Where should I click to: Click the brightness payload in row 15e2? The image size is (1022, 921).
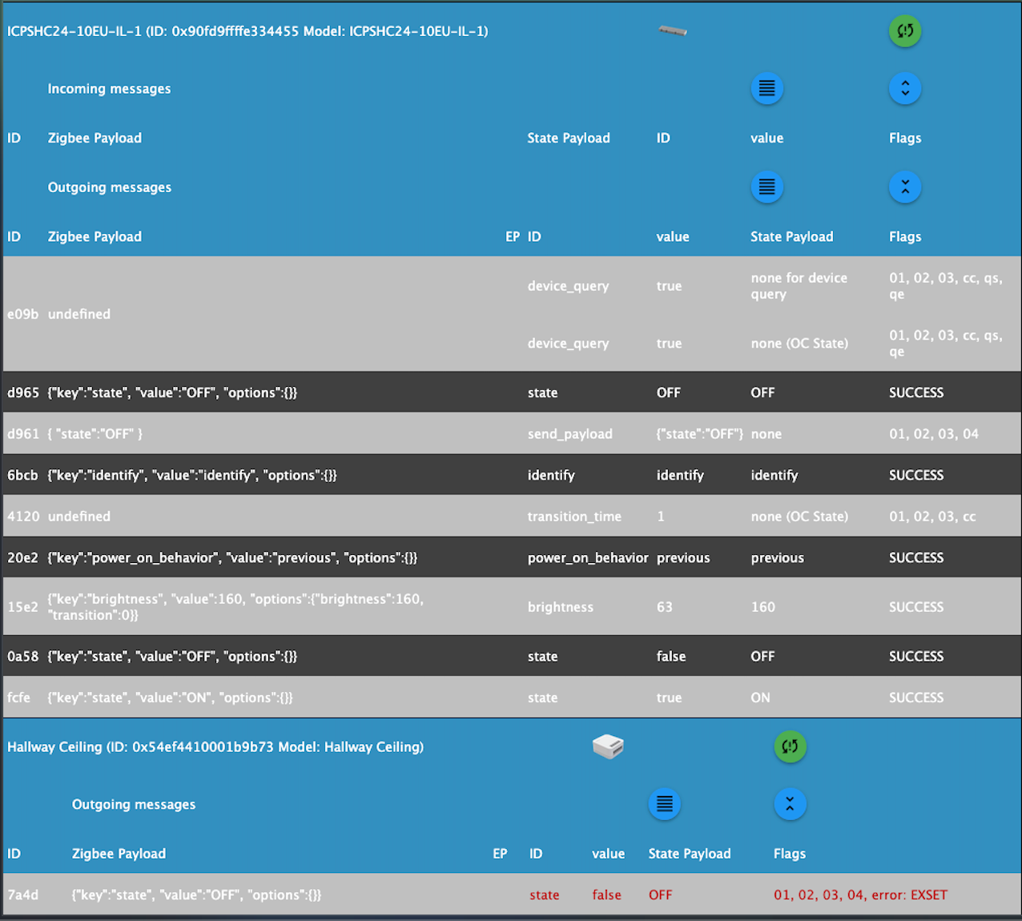235,607
